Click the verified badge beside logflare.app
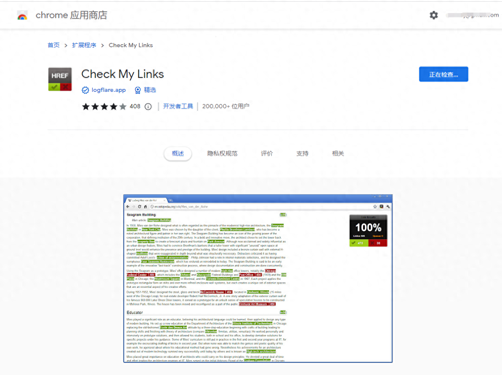The height and width of the screenshot is (375, 502). click(85, 90)
